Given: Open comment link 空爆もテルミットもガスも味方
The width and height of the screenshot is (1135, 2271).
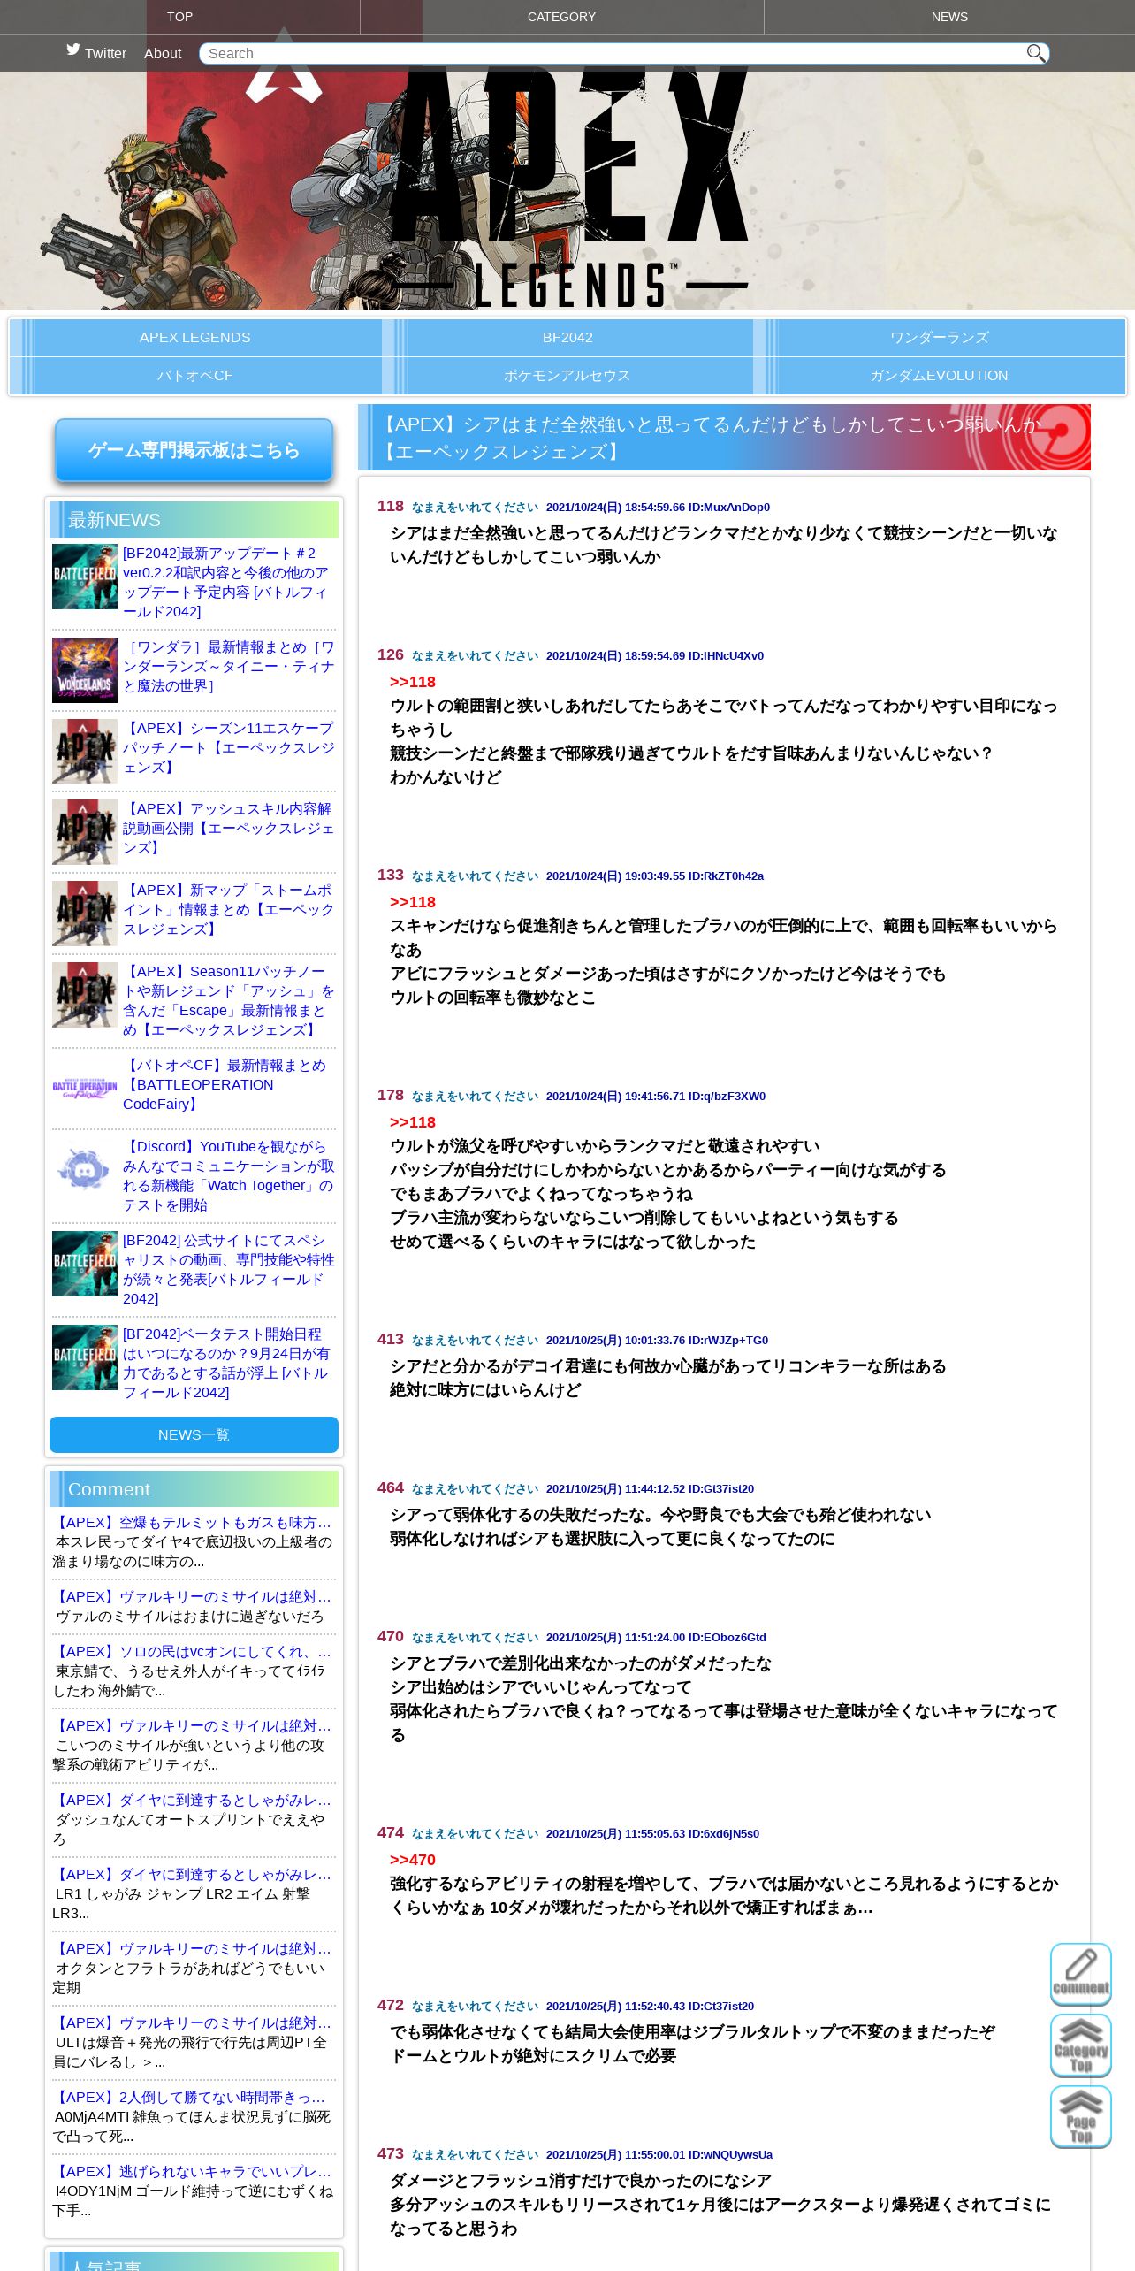Looking at the screenshot, I should [193, 1522].
